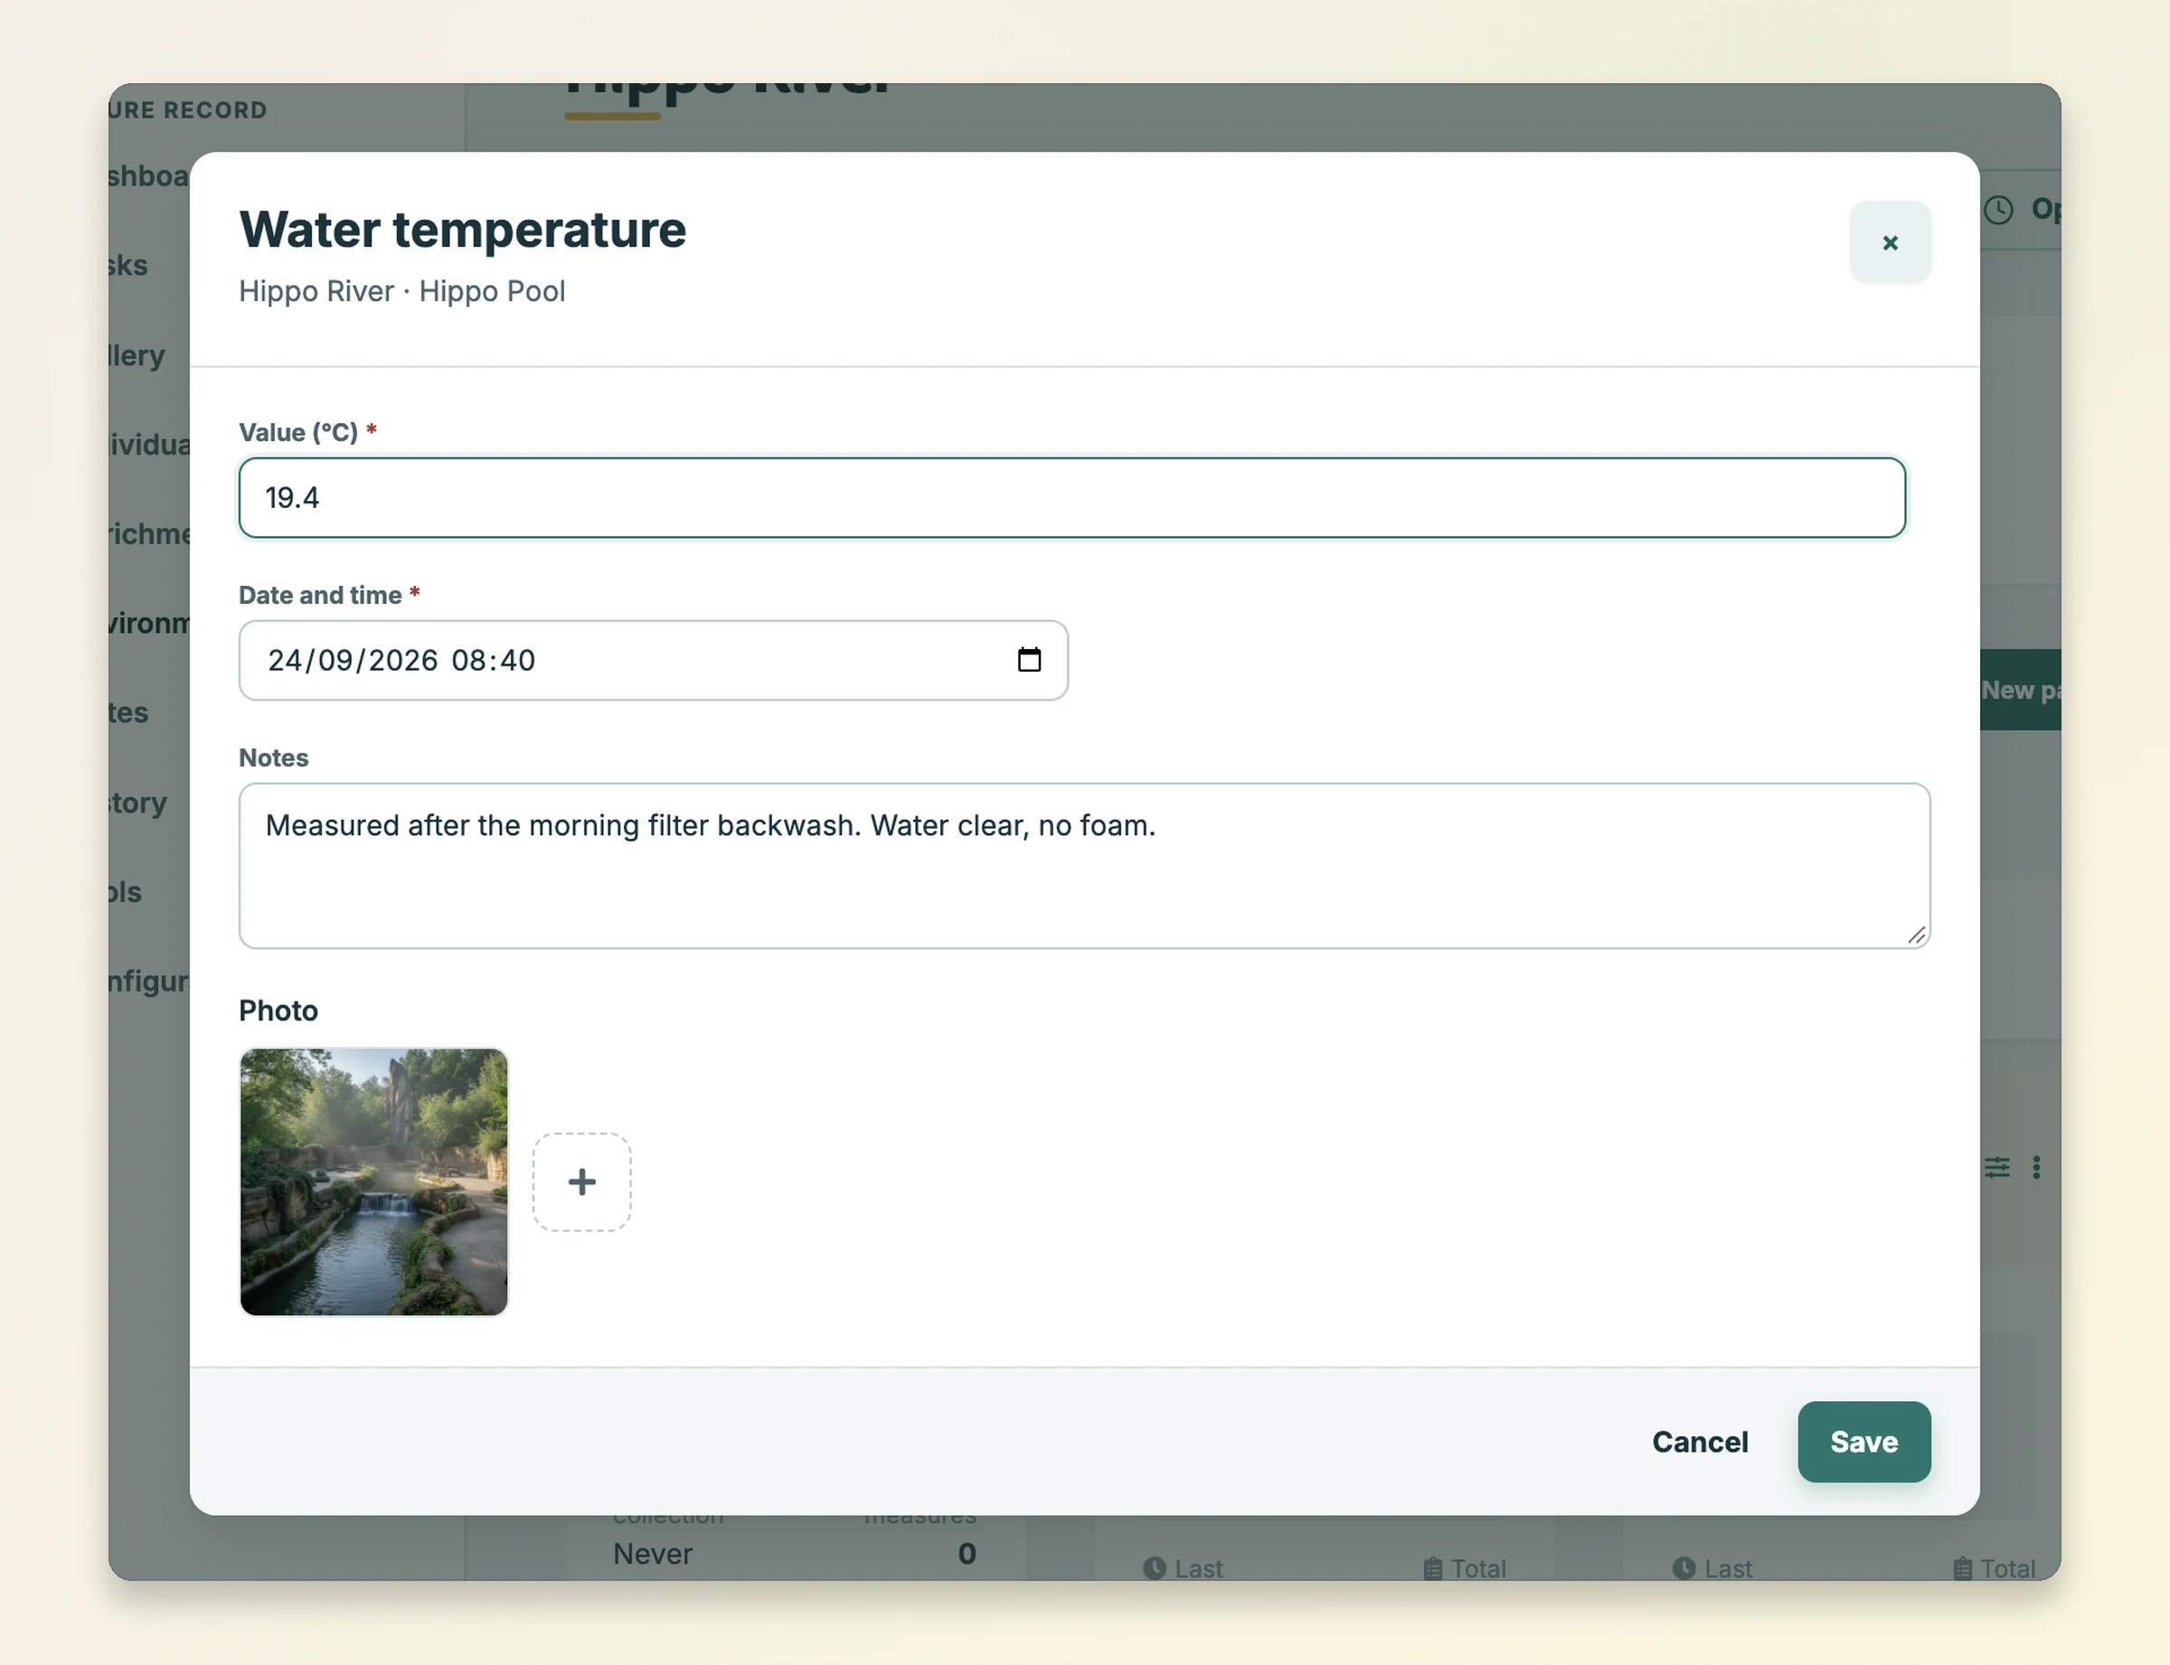The image size is (2170, 1665).
Task: Click the Water temperature heading
Action: (462, 229)
